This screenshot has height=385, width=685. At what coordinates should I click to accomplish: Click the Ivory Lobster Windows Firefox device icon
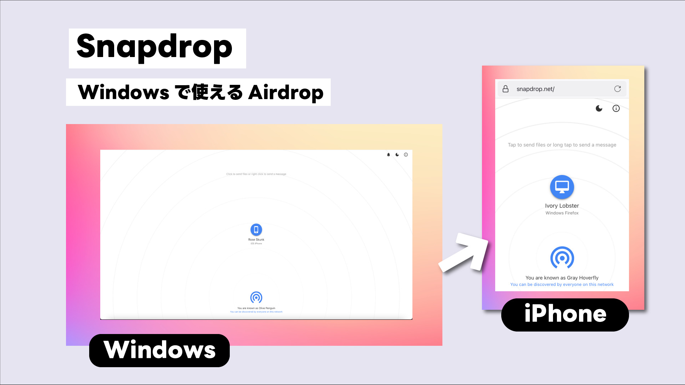coord(562,187)
